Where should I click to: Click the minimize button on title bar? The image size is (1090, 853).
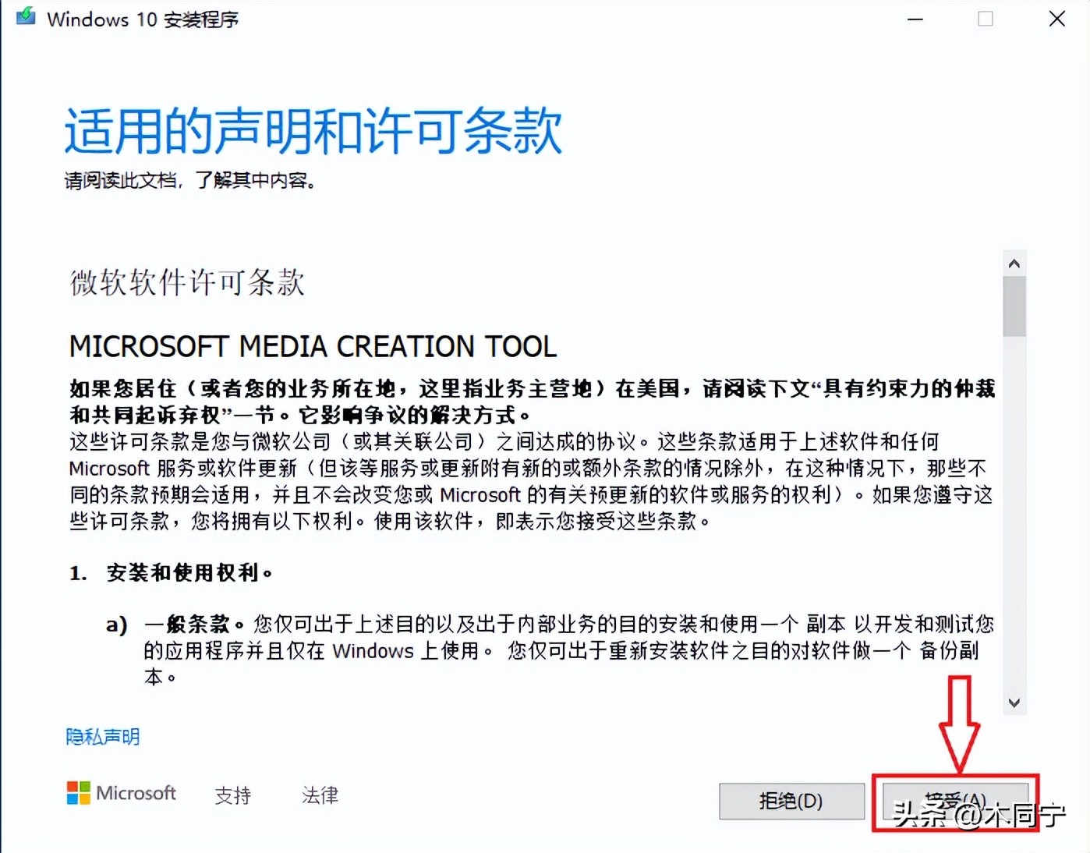(x=914, y=19)
